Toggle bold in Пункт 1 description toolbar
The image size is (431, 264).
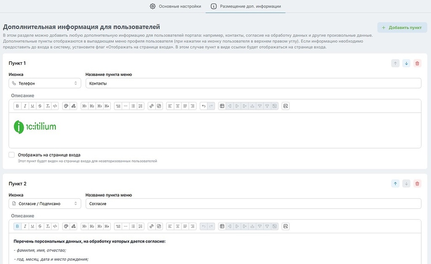coord(17,106)
